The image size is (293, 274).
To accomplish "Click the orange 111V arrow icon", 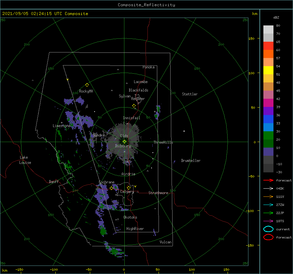I will [268, 196].
